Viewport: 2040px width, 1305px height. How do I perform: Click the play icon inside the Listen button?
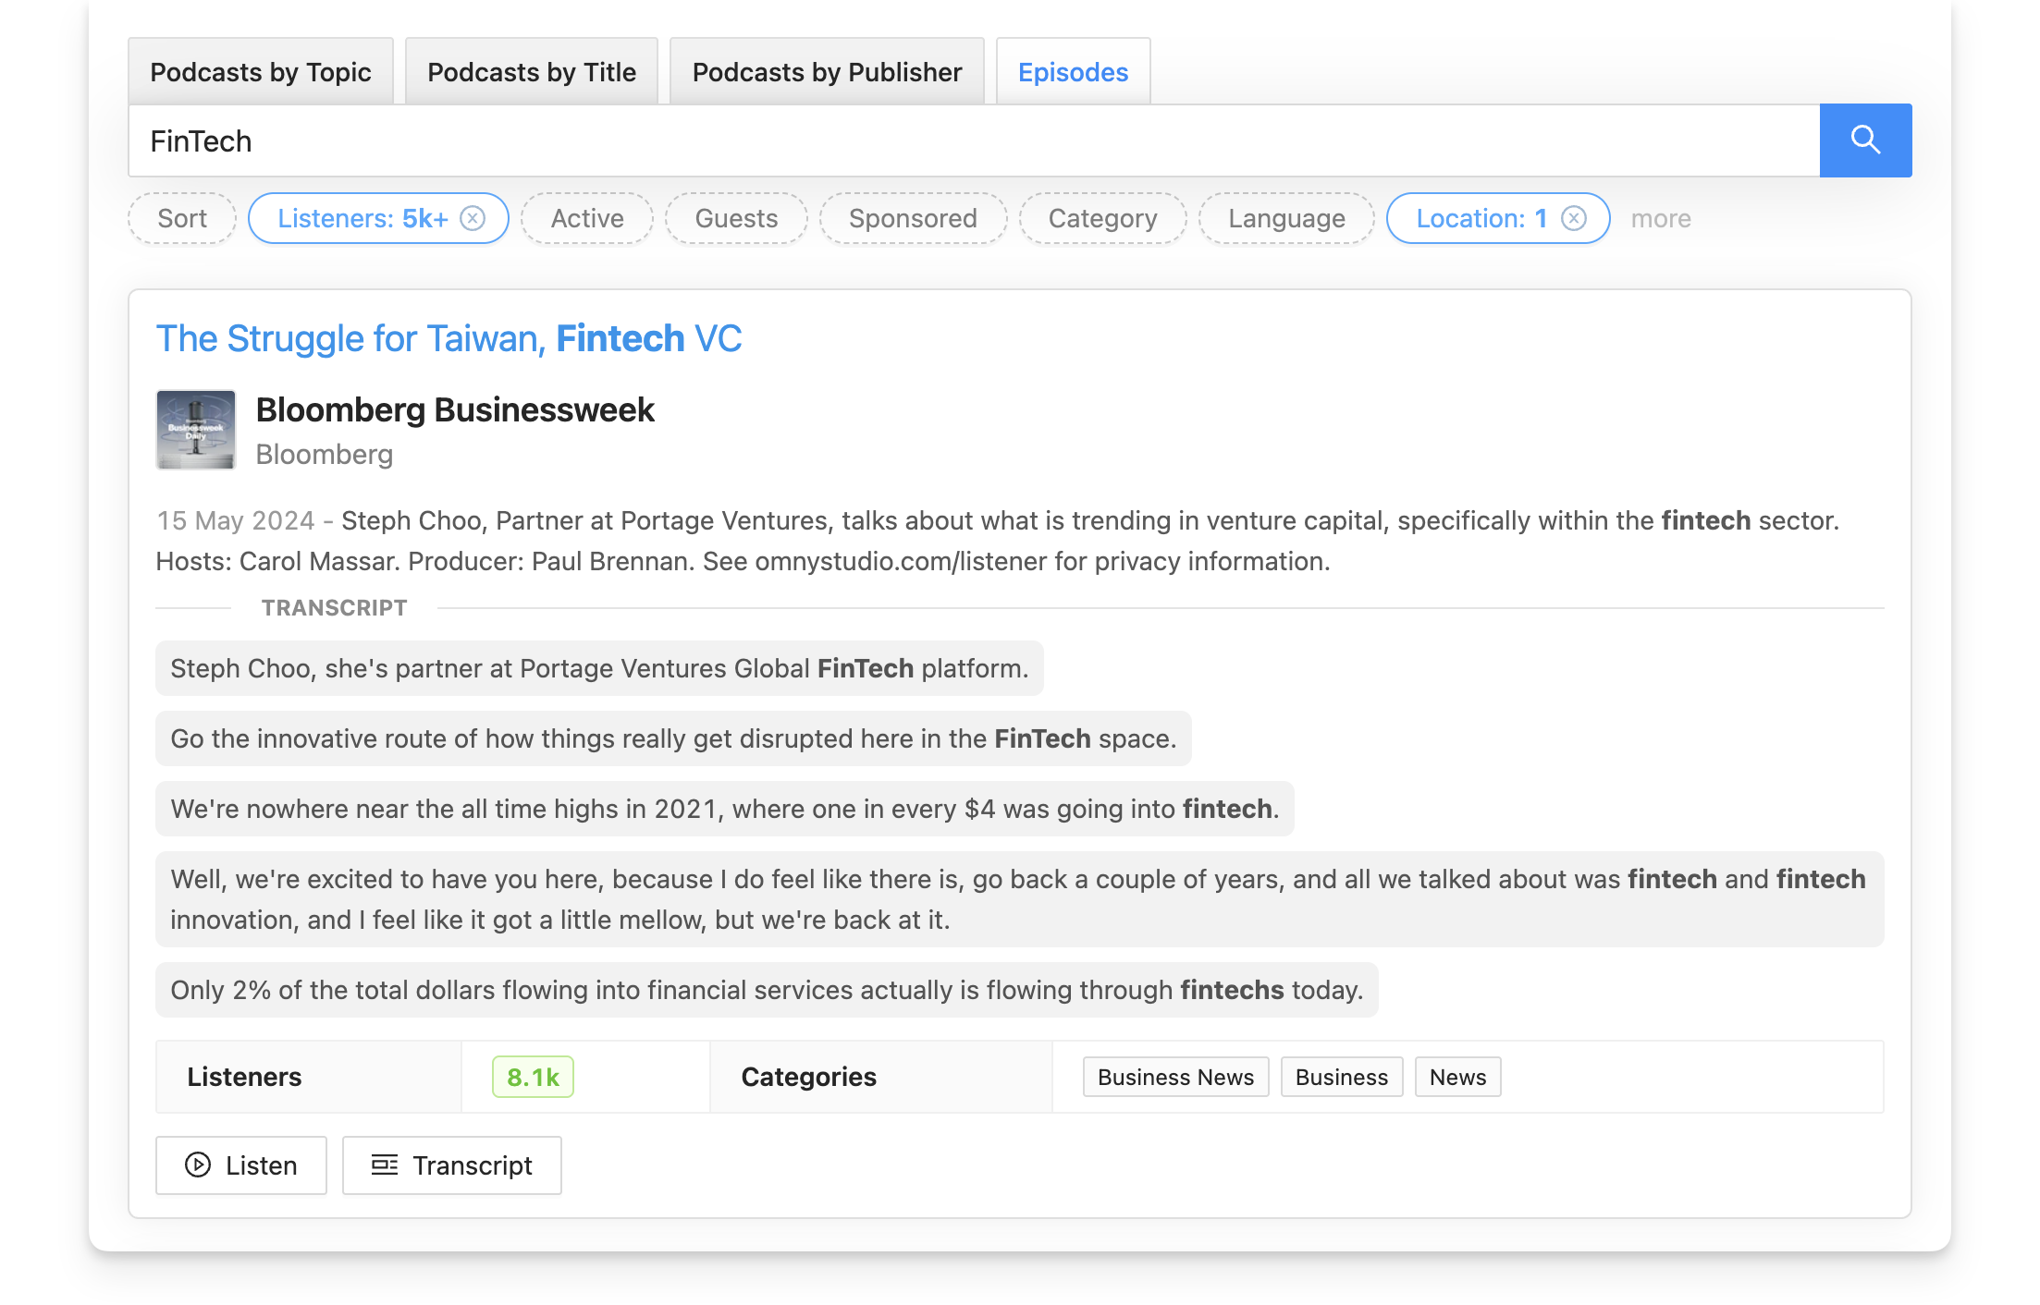click(198, 1165)
